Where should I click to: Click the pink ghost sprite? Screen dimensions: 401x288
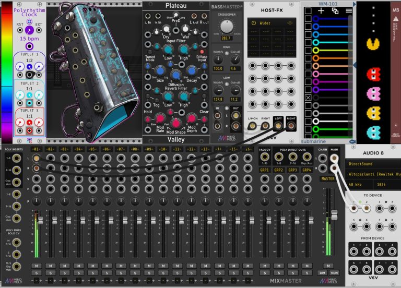coord(373,94)
